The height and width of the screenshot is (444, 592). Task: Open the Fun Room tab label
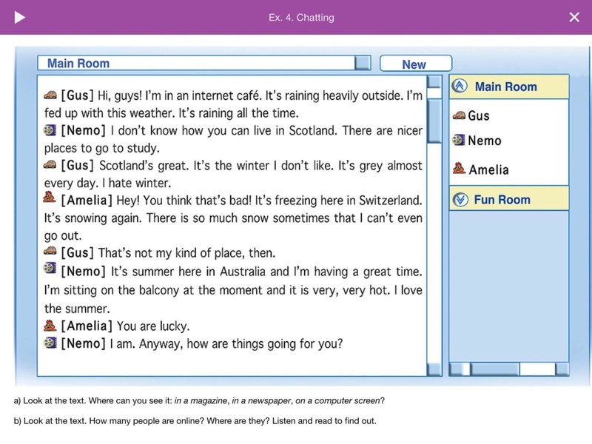coord(502,200)
